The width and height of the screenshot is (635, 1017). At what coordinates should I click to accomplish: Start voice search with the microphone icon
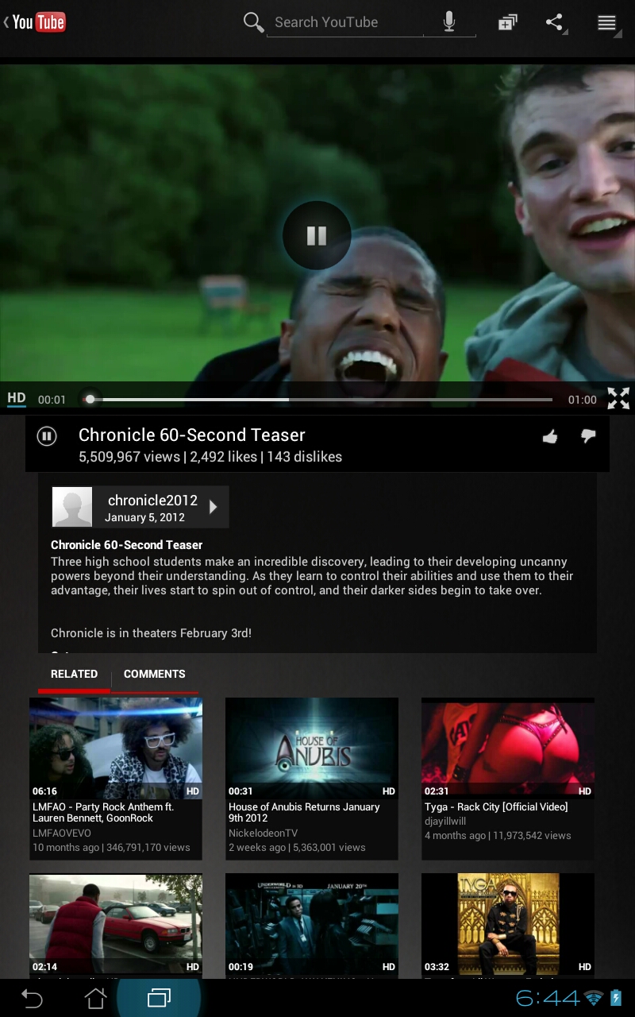(x=449, y=22)
